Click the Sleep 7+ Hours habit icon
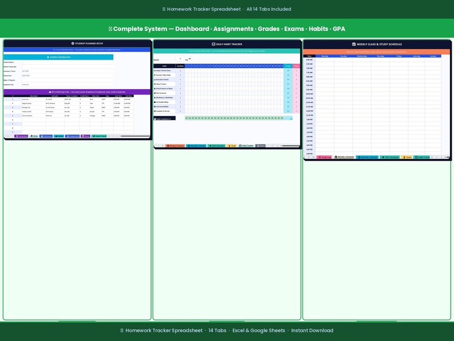 point(154,84)
